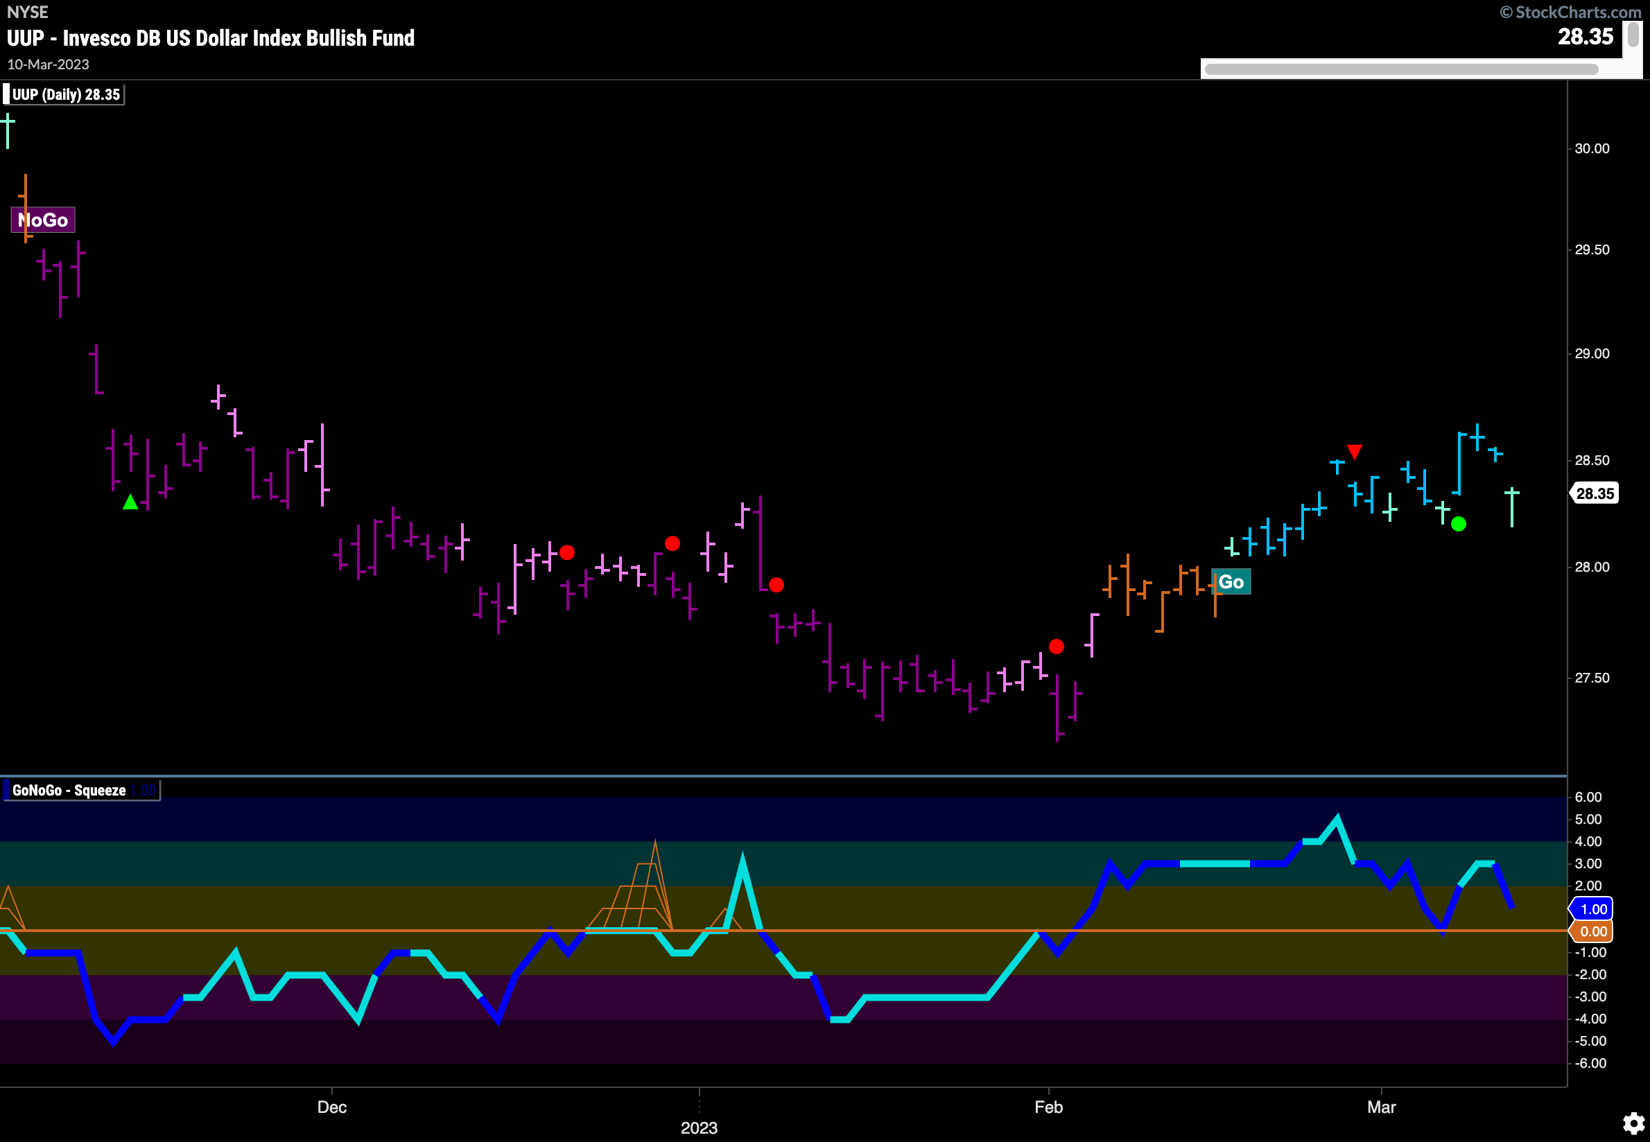Click the orange 0.00 oscillator value tag

1591,931
